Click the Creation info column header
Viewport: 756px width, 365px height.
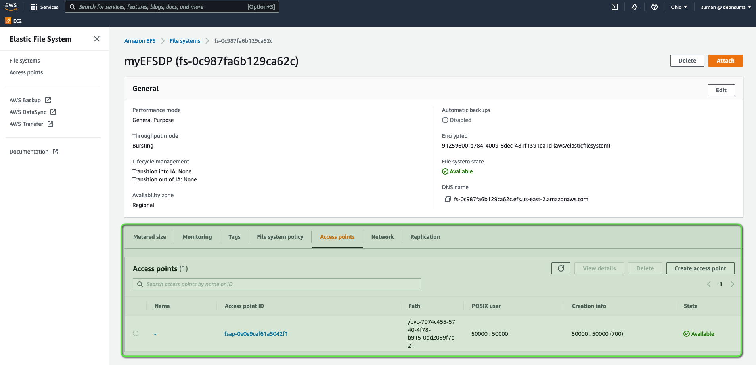[x=589, y=306]
